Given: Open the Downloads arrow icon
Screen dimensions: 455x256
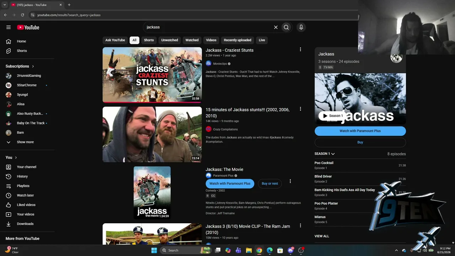Looking at the screenshot, I should pyautogui.click(x=9, y=224).
